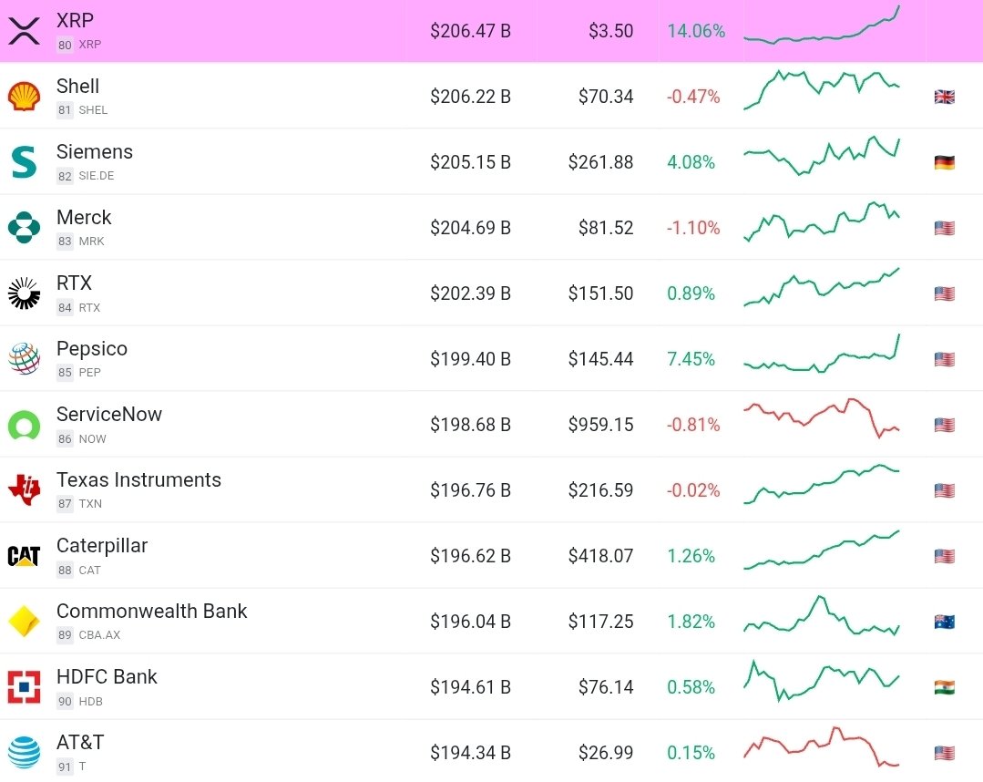983x782 pixels.
Task: Open the AT&T company link
Action: pos(80,742)
